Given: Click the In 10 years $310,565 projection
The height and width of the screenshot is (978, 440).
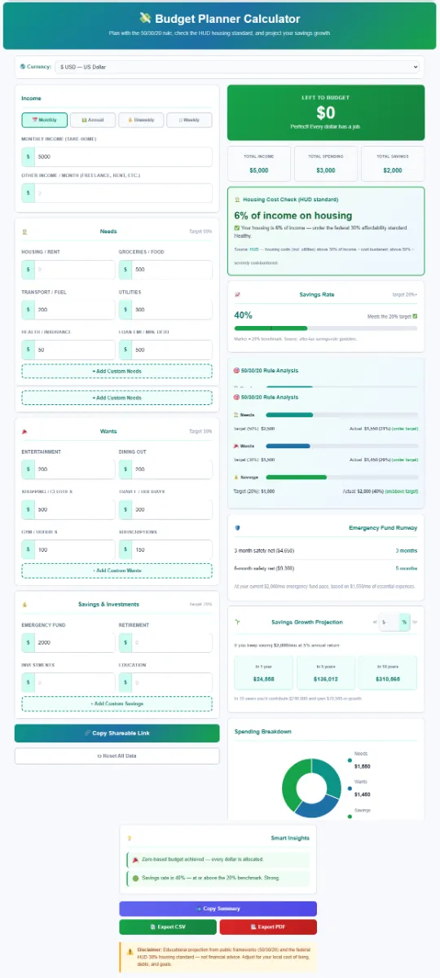Looking at the screenshot, I should [388, 672].
